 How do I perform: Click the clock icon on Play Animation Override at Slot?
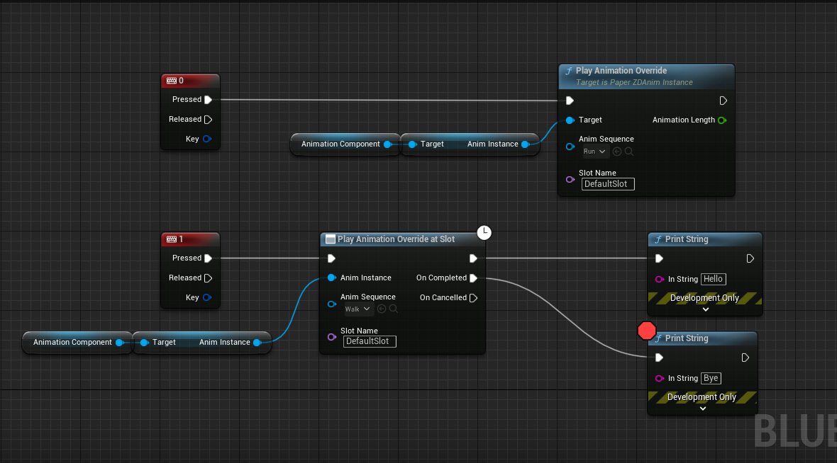click(x=484, y=233)
